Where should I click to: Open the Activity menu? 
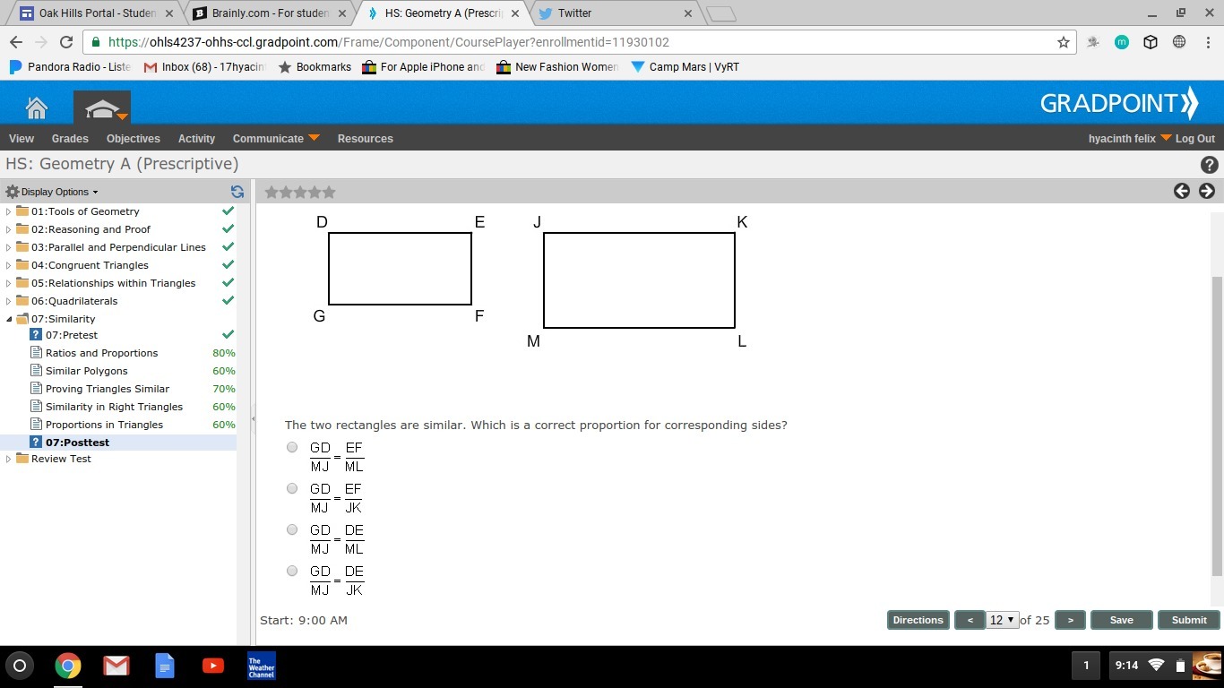pyautogui.click(x=196, y=139)
